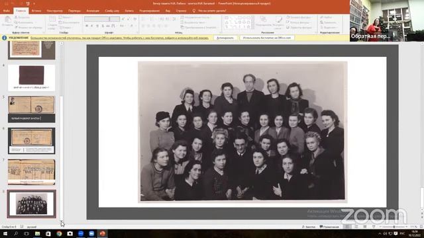Click the yellow notification bar link text
424x238 pixels.
click(119, 38)
